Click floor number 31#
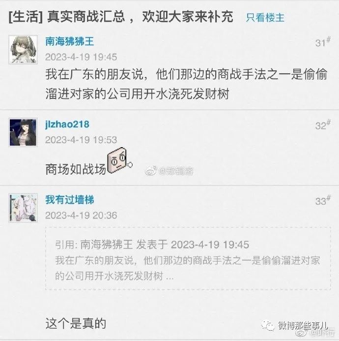Viewport: 339px width, 341px height. [323, 42]
